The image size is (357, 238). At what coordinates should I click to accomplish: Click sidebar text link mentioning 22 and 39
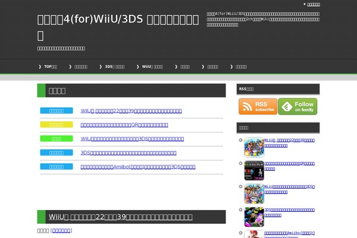pyautogui.click(x=289, y=143)
